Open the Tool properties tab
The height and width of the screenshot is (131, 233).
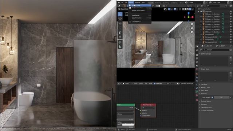coord(197,51)
